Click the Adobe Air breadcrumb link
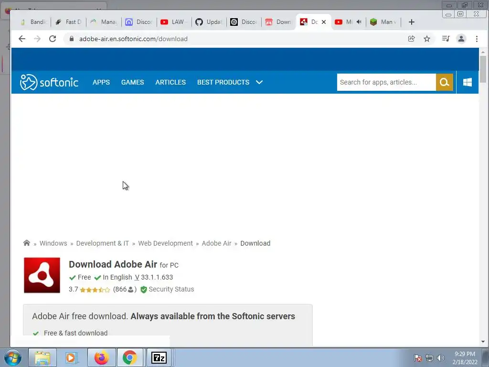The width and height of the screenshot is (489, 367). [x=216, y=243]
